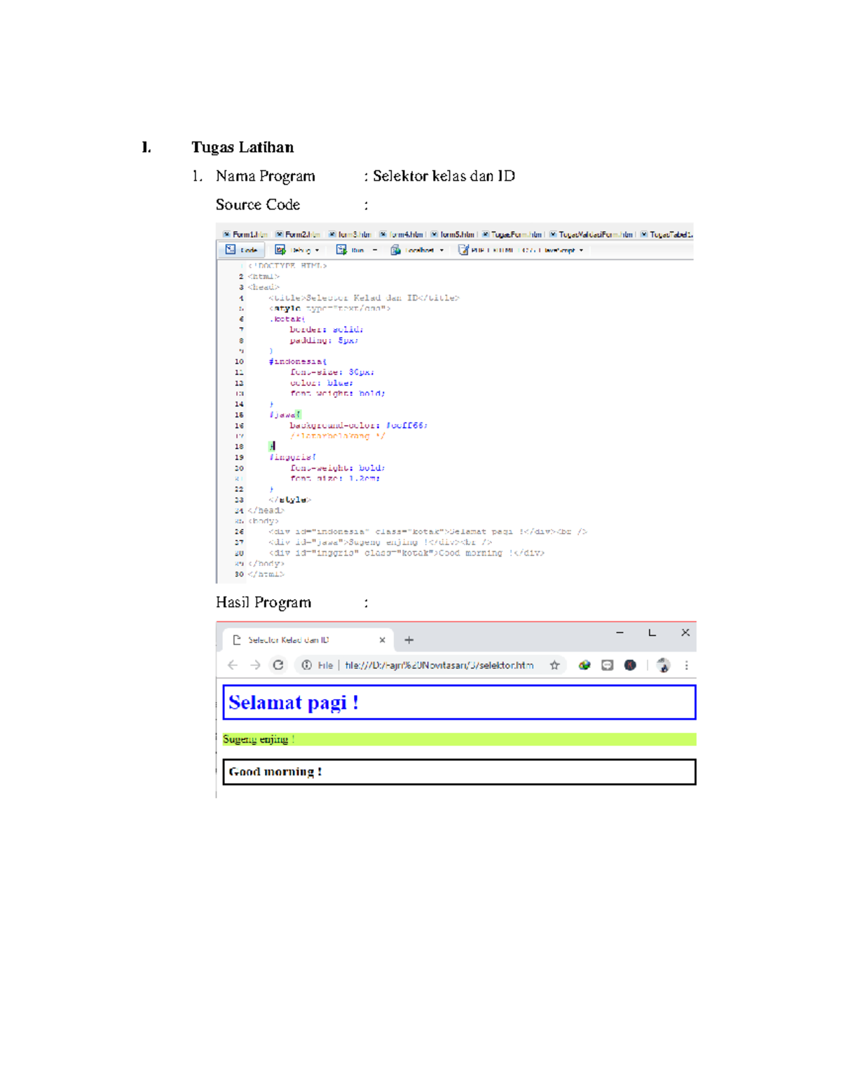The width and height of the screenshot is (841, 1088).
Task: Click the file info icon in address bar
Action: point(307,665)
